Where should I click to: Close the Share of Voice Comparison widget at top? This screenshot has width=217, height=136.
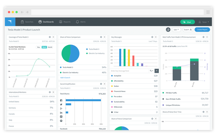tap(105, 37)
